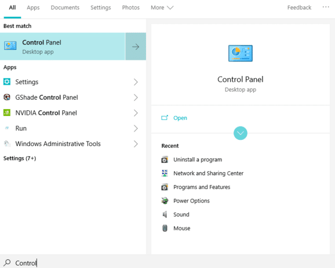Click the Control Panel icon in best match
Viewport: 335px width, 268px height.
[10, 46]
